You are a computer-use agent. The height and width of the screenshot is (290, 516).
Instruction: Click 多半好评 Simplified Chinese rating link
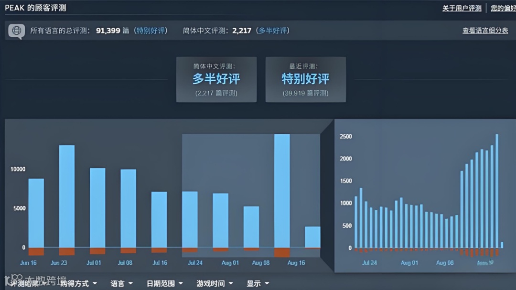(273, 31)
